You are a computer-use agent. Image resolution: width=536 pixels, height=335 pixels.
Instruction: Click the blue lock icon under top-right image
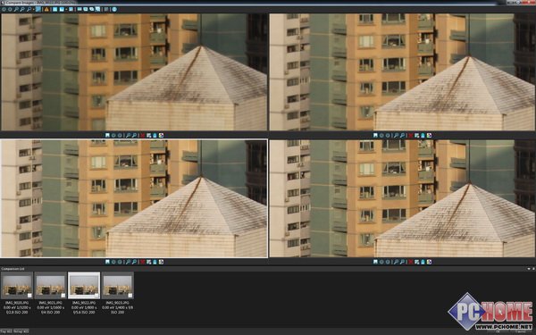423,136
